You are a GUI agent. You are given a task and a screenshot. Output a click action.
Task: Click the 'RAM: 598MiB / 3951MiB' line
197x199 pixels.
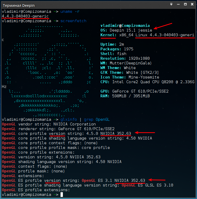[x=125, y=96]
